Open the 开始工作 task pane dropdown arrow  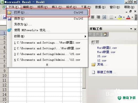point(131,29)
